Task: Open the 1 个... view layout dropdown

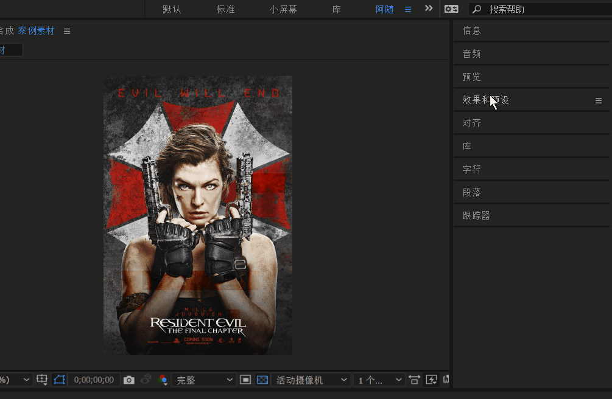Action: [x=379, y=380]
